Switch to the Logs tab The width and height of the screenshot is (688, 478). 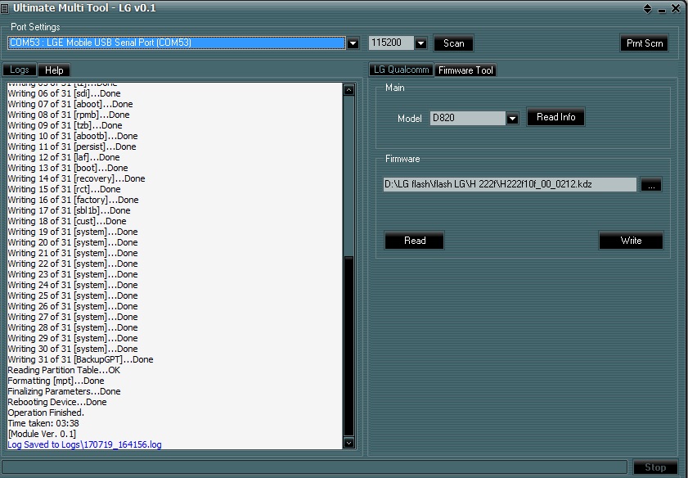tap(20, 70)
